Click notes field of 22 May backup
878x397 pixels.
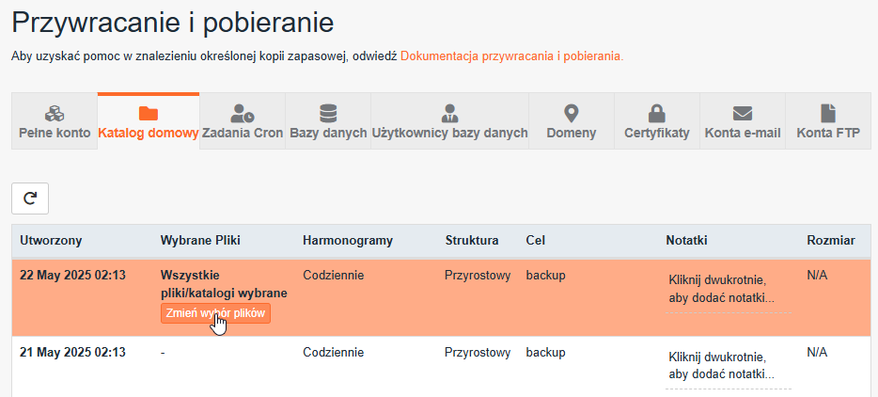click(729, 290)
